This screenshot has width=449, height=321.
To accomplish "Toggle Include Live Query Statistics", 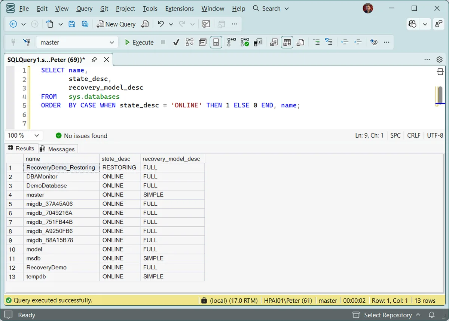I will pyautogui.click(x=245, y=42).
